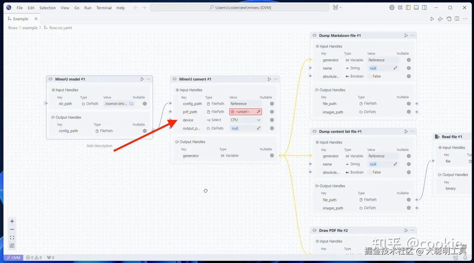Run Draw PDF file #2 block
The height and width of the screenshot is (263, 474).
point(406,230)
